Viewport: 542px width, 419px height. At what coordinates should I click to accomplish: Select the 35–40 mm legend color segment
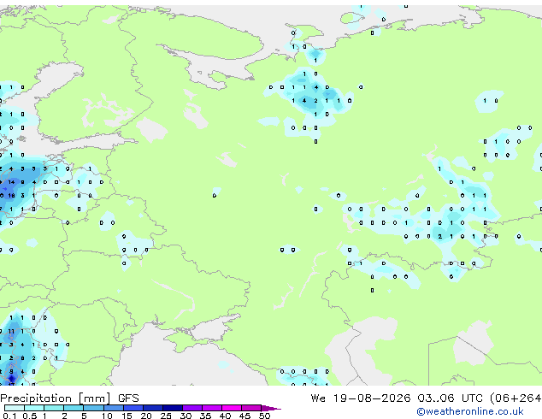click(x=212, y=408)
